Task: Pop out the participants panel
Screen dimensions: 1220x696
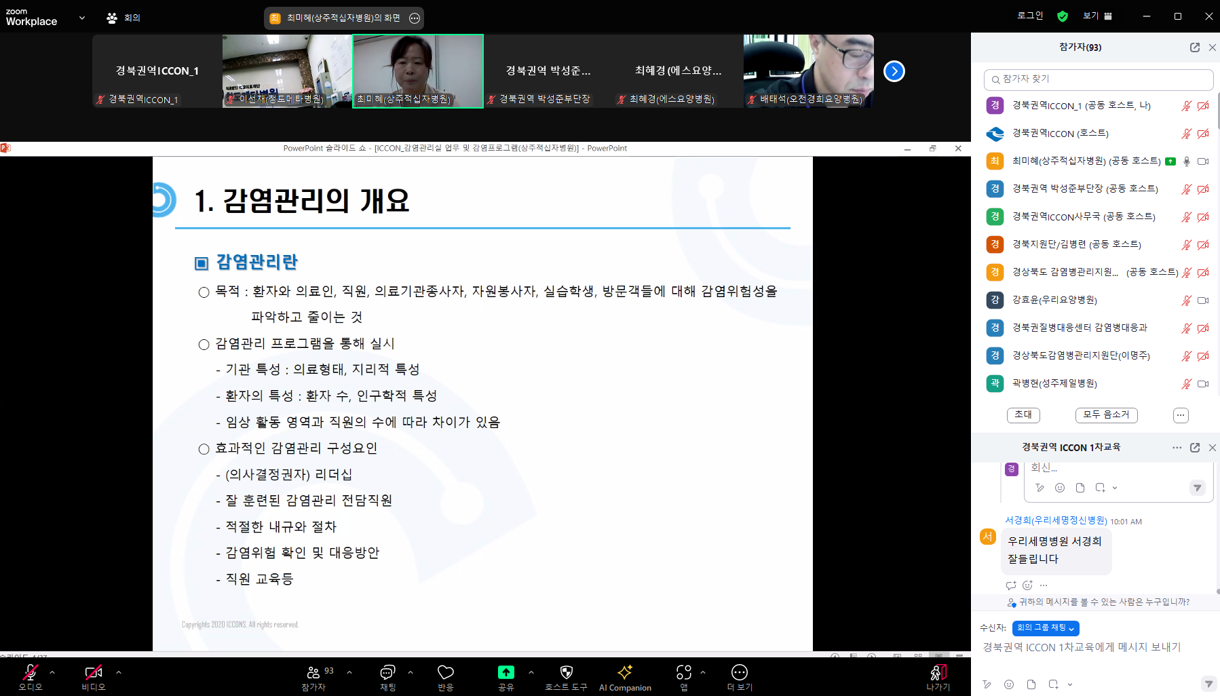Action: coord(1195,47)
